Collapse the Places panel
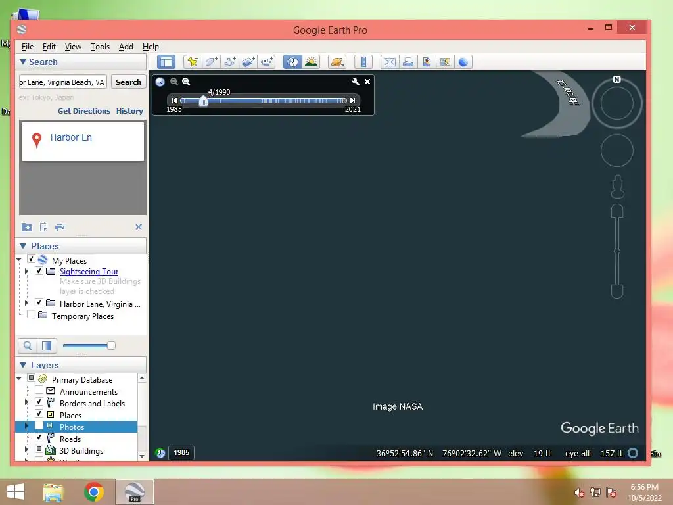This screenshot has width=673, height=505. [23, 246]
